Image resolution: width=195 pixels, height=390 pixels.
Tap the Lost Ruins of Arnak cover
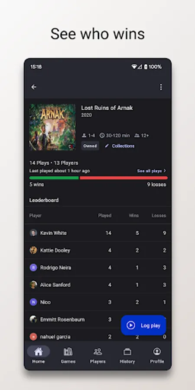[x=52, y=127]
